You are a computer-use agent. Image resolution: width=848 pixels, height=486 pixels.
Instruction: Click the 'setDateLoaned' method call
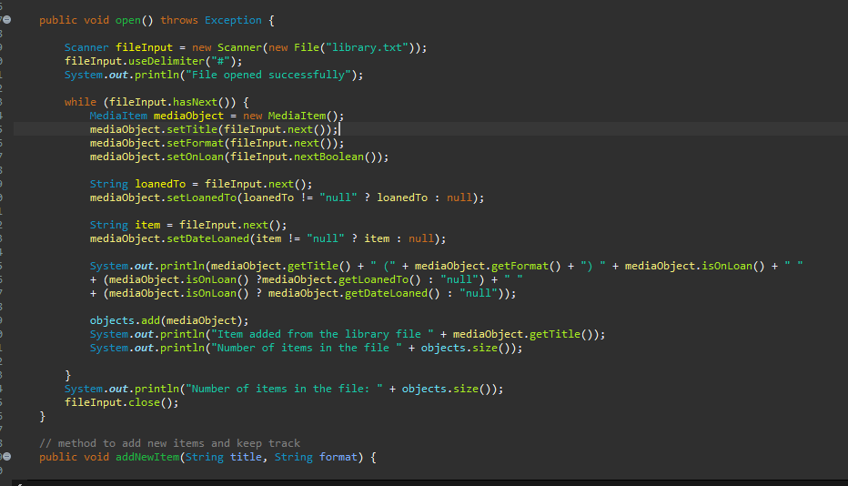(x=207, y=238)
